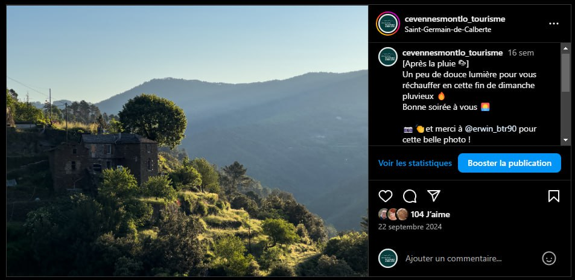Open the three-dot more options menu

tap(554, 24)
